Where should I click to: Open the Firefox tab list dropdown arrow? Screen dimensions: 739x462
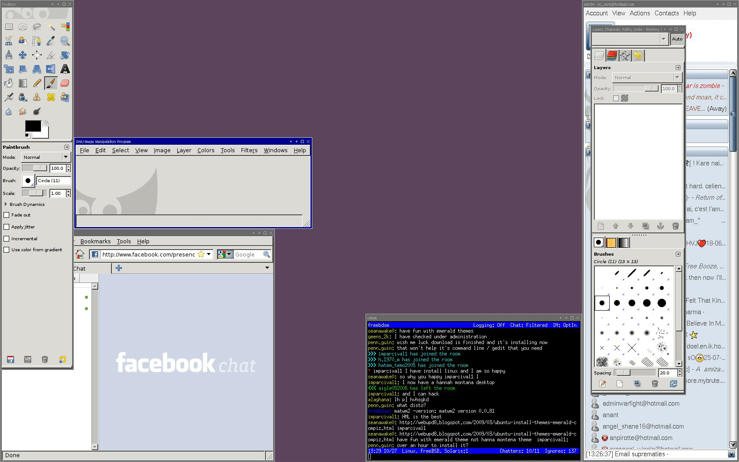point(267,268)
